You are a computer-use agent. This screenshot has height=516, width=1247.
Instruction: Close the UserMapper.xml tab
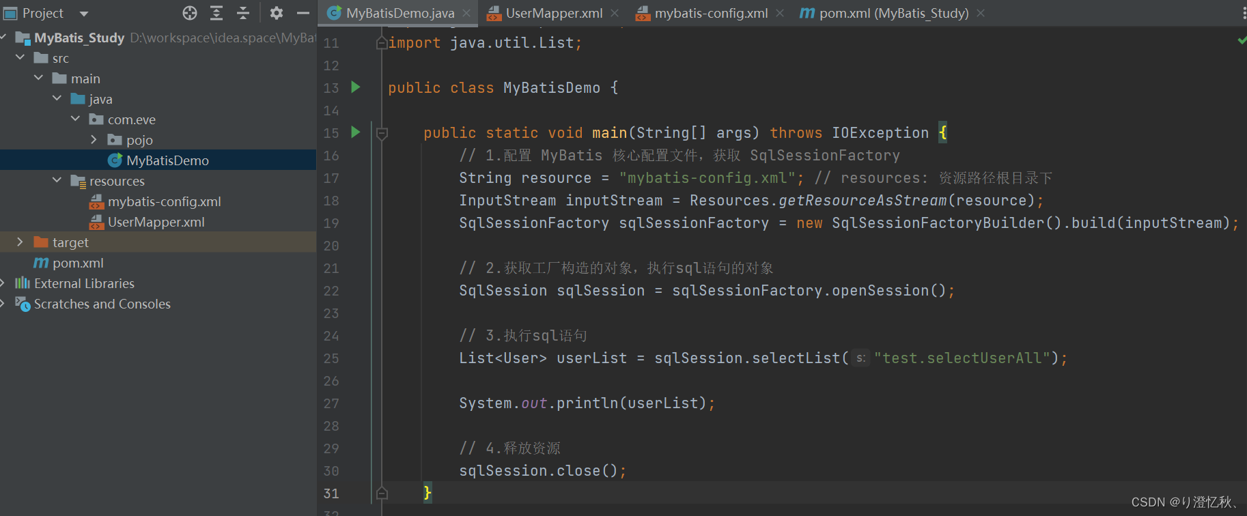(615, 13)
